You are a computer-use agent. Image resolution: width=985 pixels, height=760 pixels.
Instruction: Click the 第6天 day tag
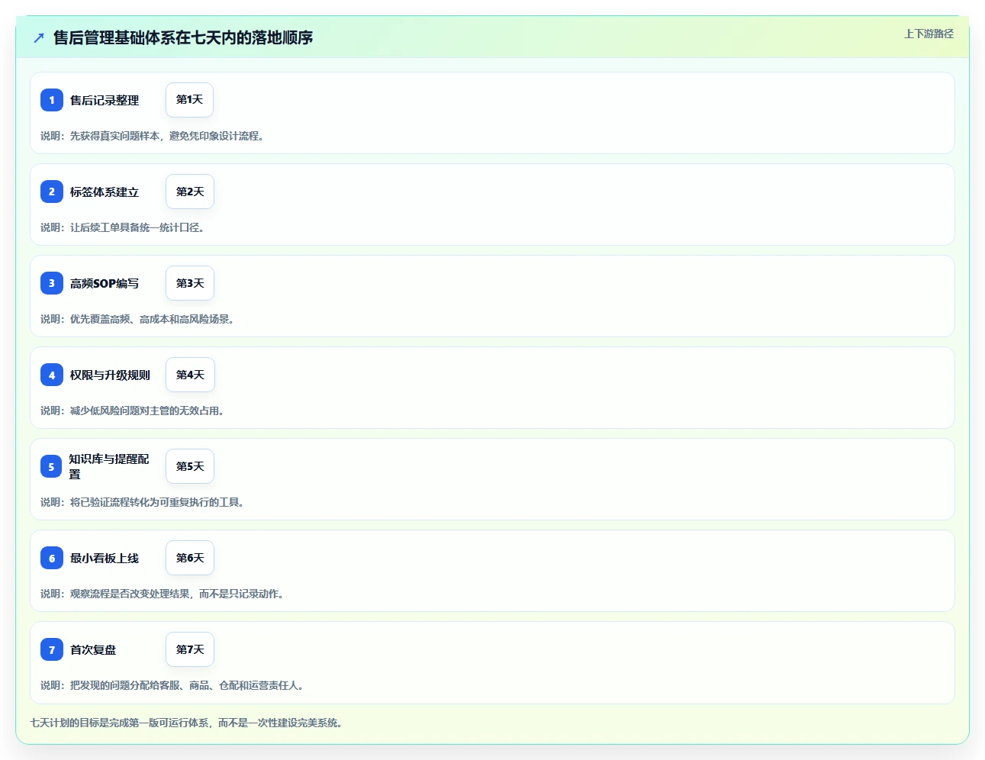[190, 558]
